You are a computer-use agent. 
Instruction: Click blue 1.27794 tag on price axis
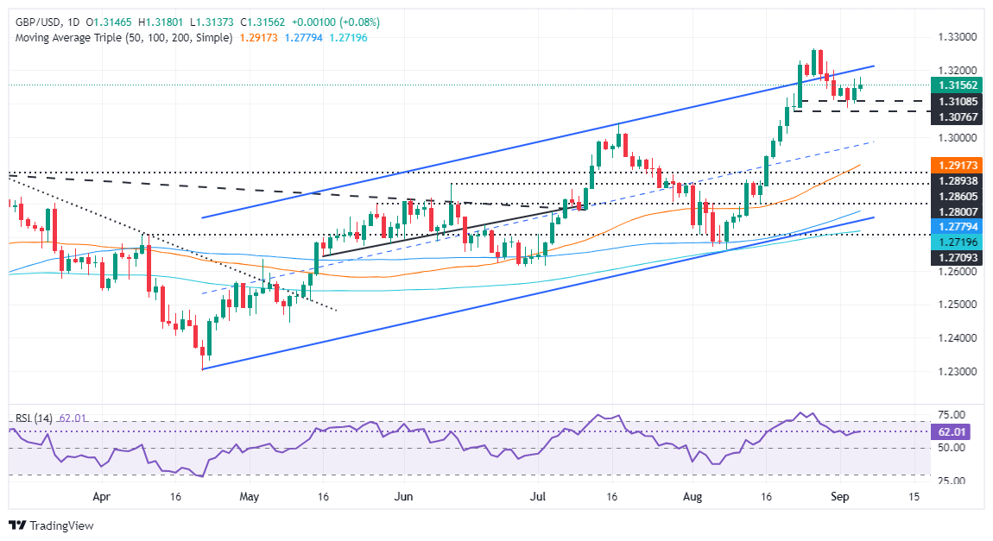point(958,225)
